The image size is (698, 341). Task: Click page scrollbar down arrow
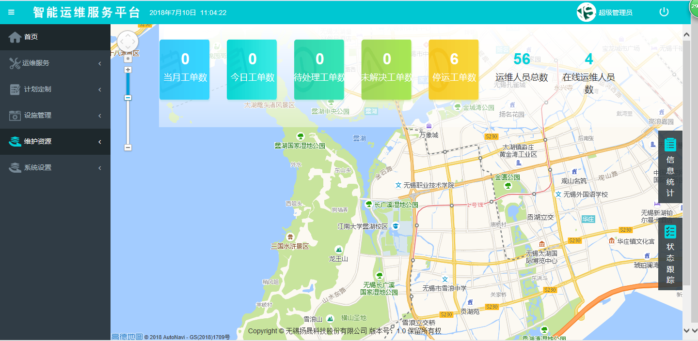pos(686,330)
